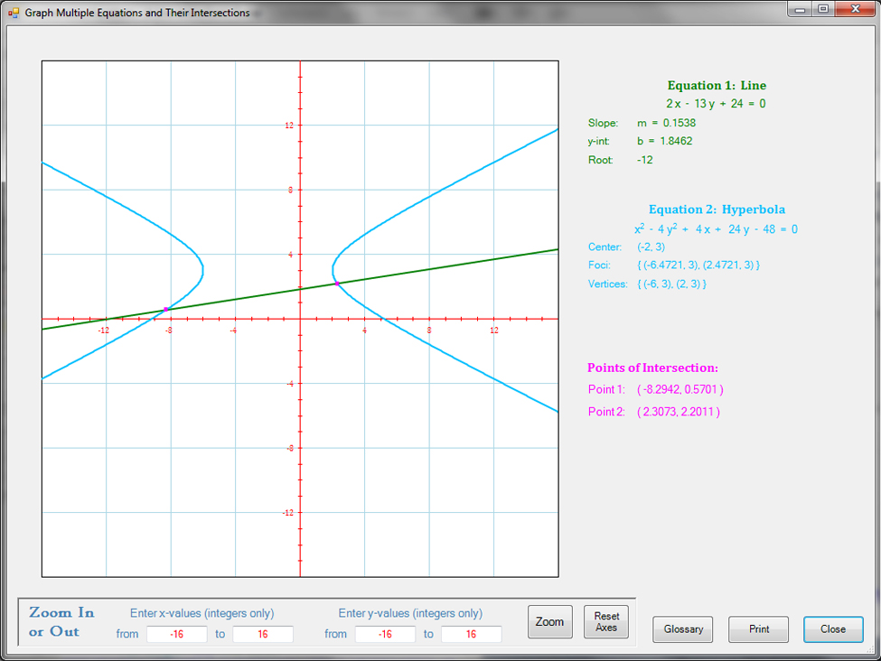Focus the x-values 'to' input field
Viewport: 881px width, 661px height.
click(x=262, y=634)
